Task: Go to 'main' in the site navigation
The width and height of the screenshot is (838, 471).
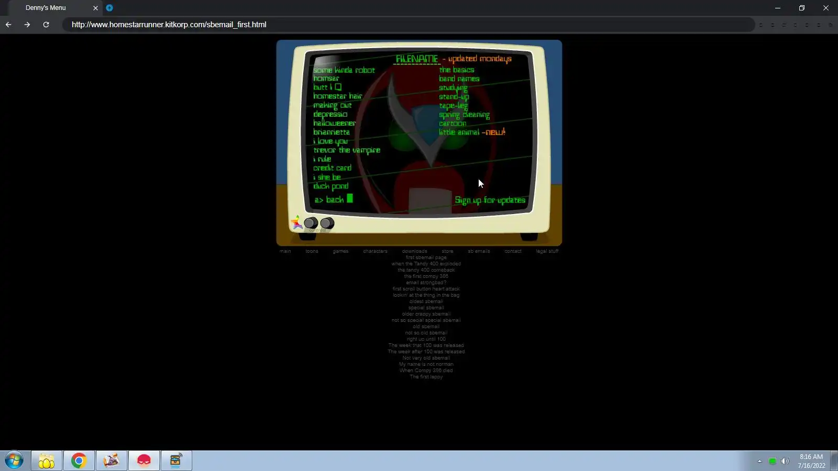Action: [285, 251]
